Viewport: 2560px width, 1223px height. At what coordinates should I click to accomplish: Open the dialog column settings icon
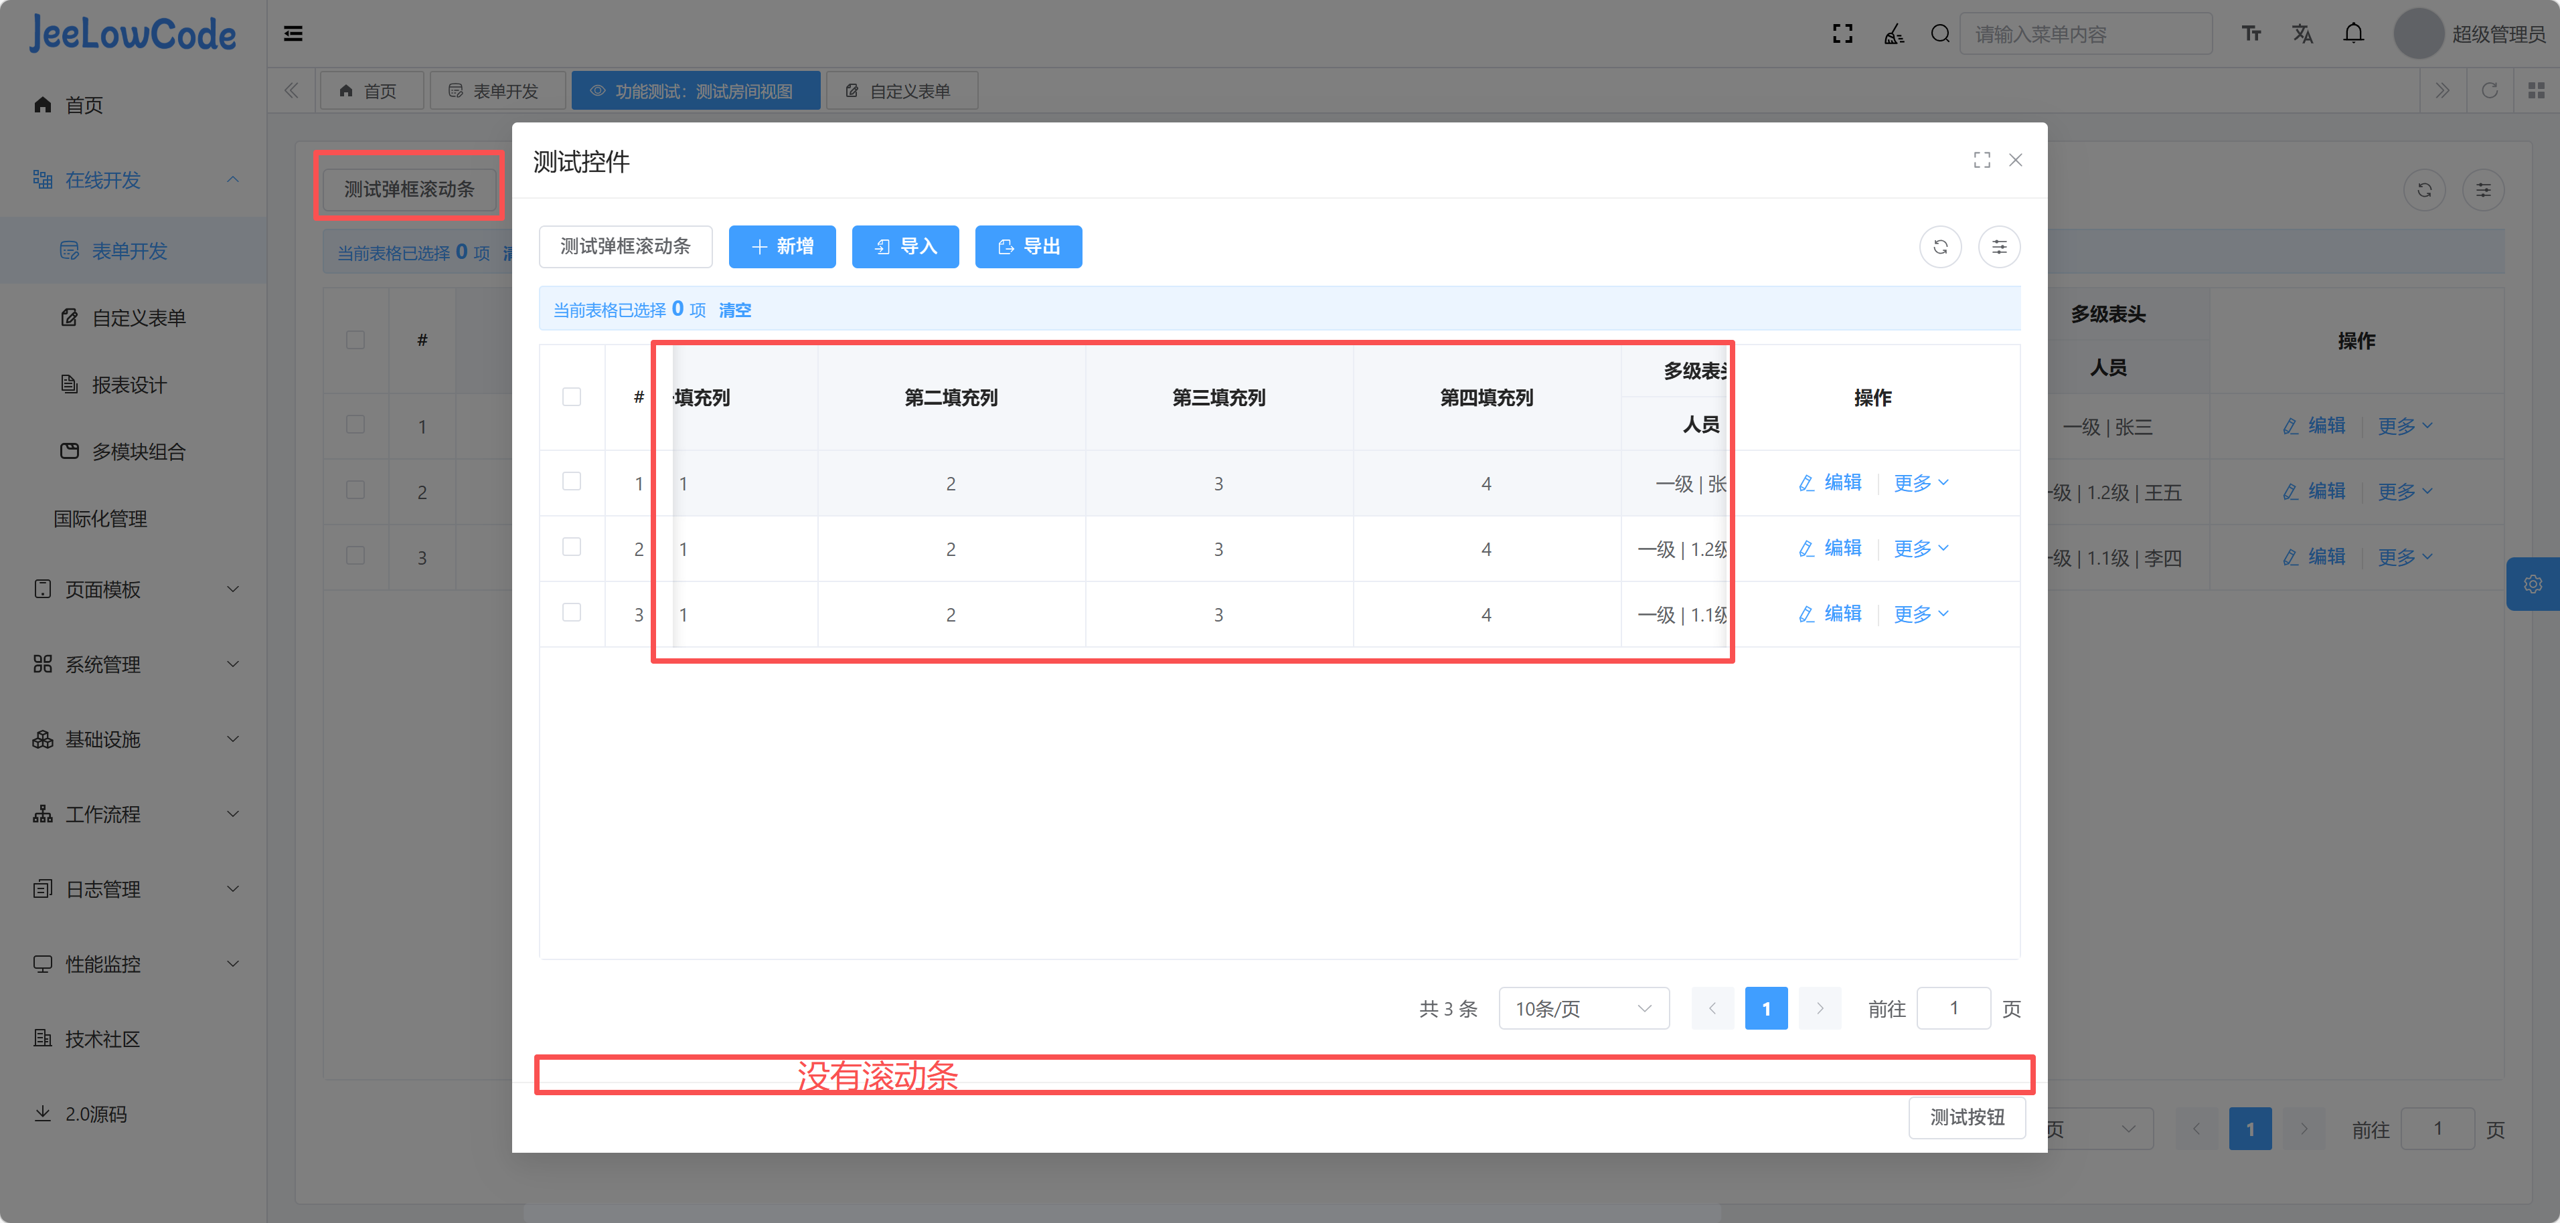click(x=1998, y=246)
